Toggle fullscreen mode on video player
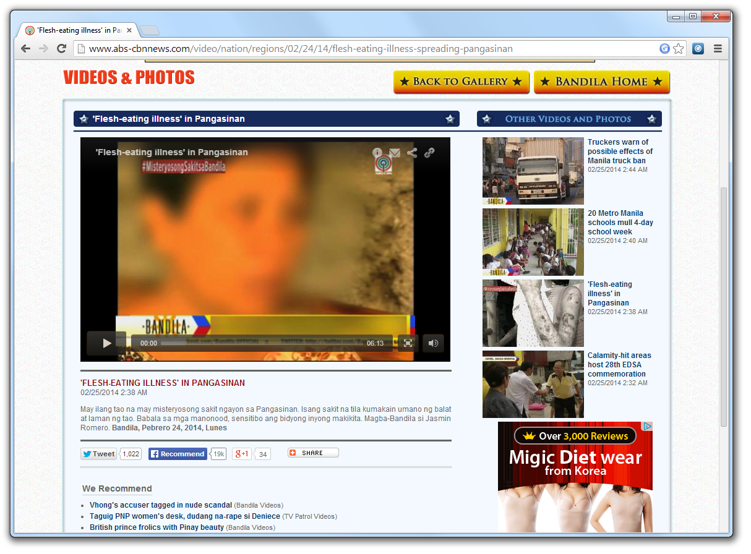This screenshot has width=751, height=554. [408, 343]
